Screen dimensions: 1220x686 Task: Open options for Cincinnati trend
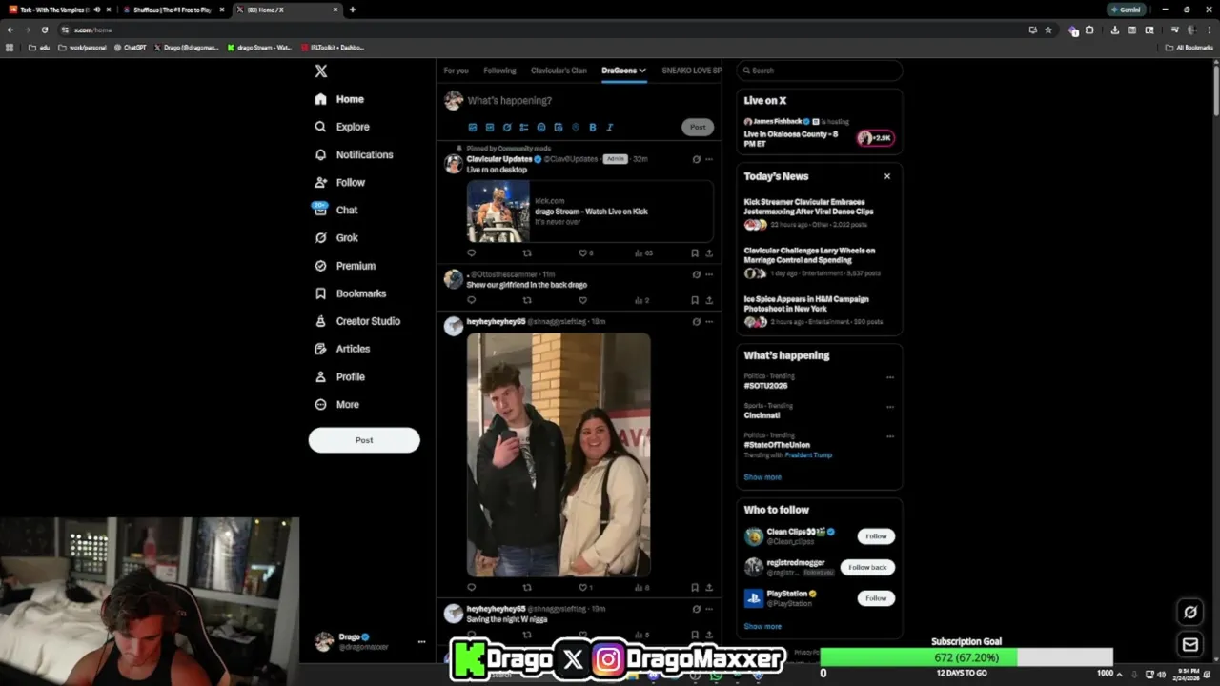pyautogui.click(x=890, y=407)
